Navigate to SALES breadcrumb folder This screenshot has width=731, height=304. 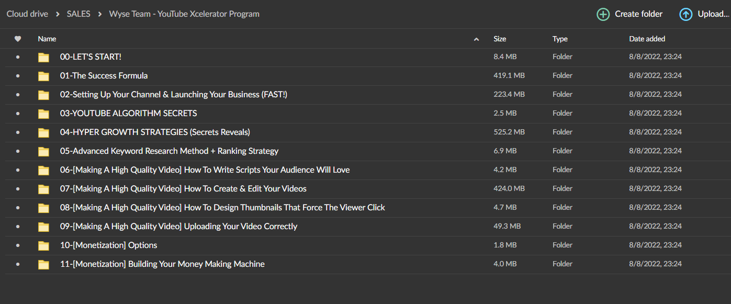point(79,14)
